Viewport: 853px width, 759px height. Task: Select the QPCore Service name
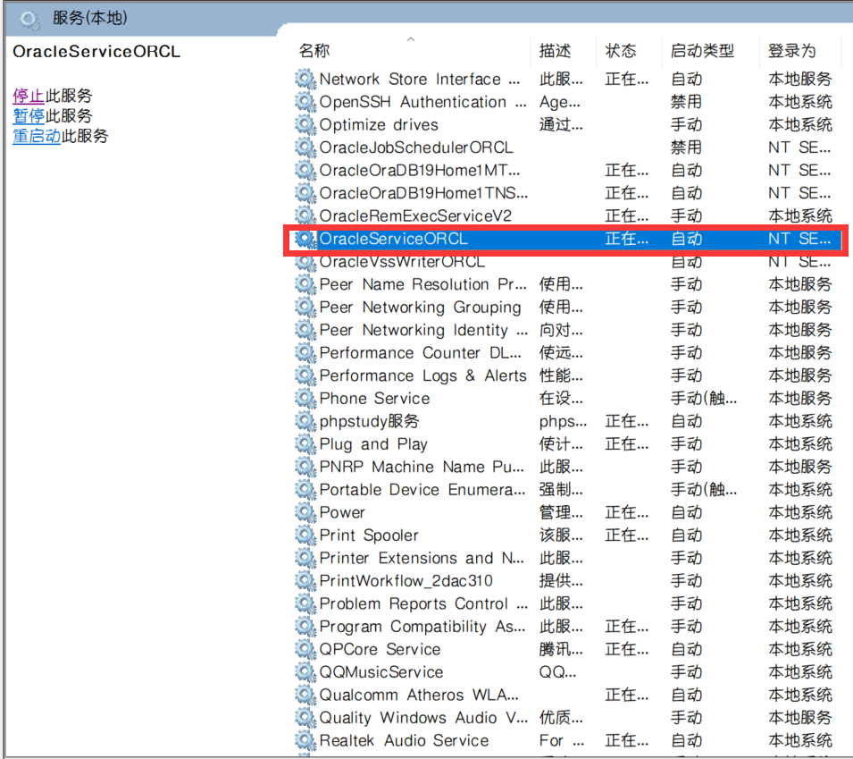click(380, 649)
